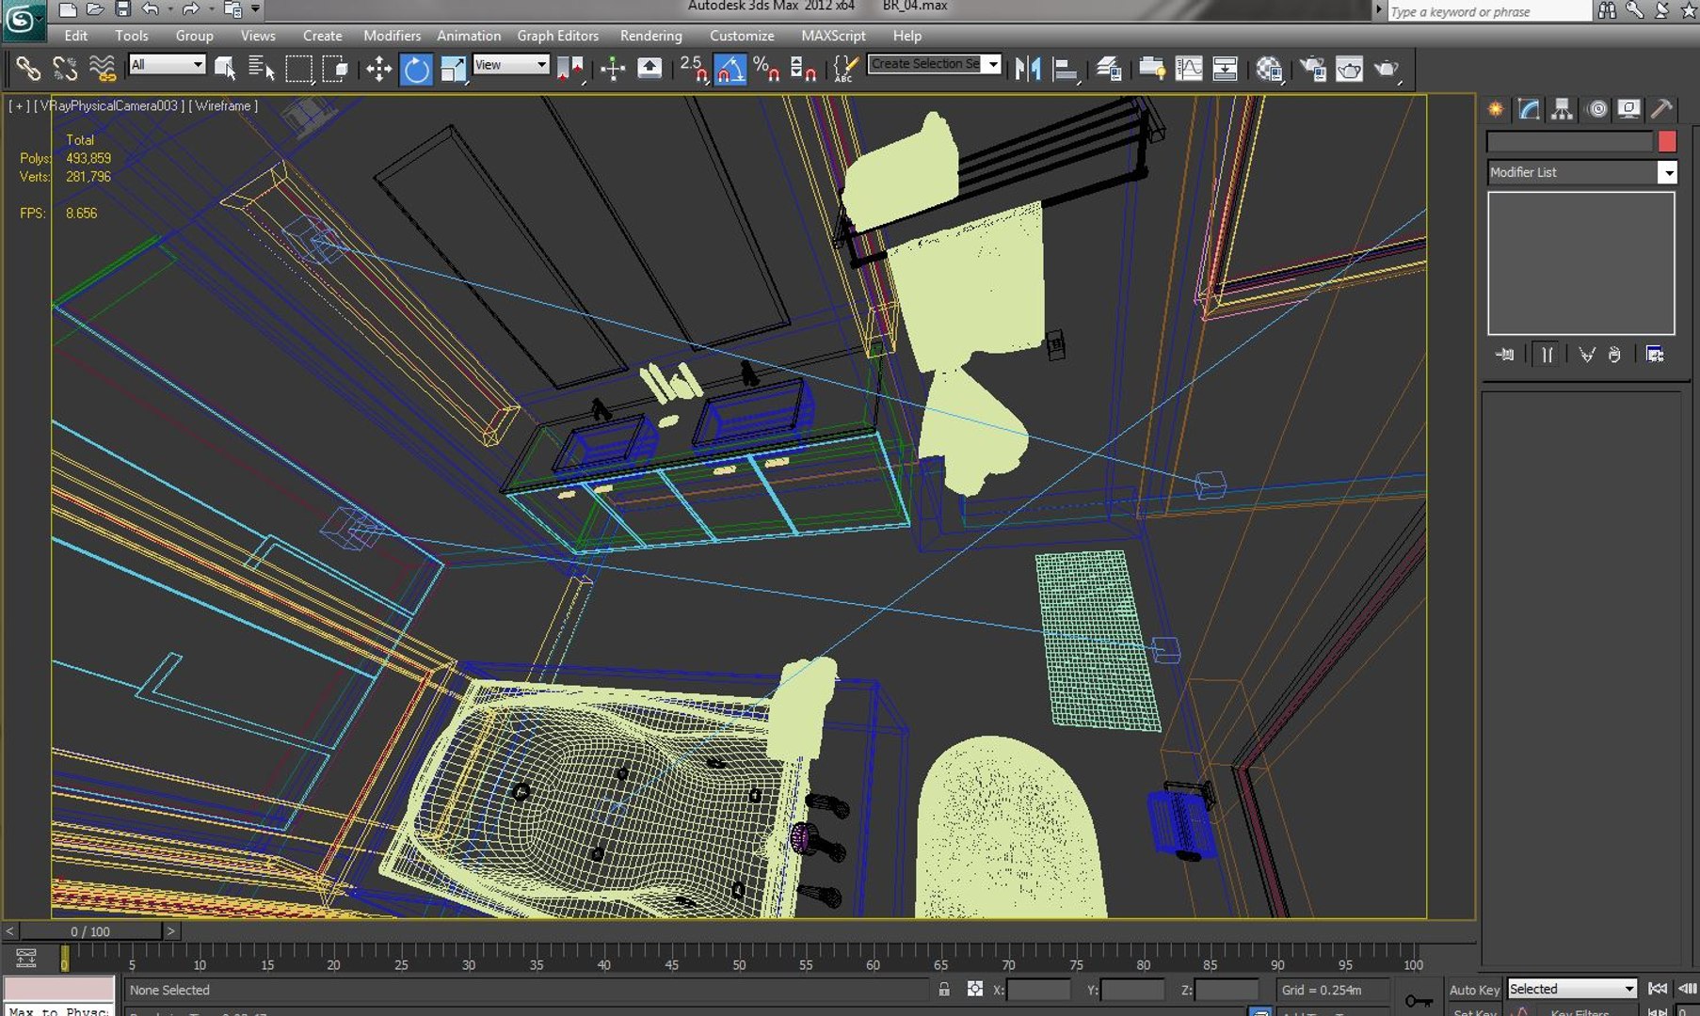Click the Render Production teapot icon
Screen dimensions: 1700x1016
click(x=1387, y=69)
